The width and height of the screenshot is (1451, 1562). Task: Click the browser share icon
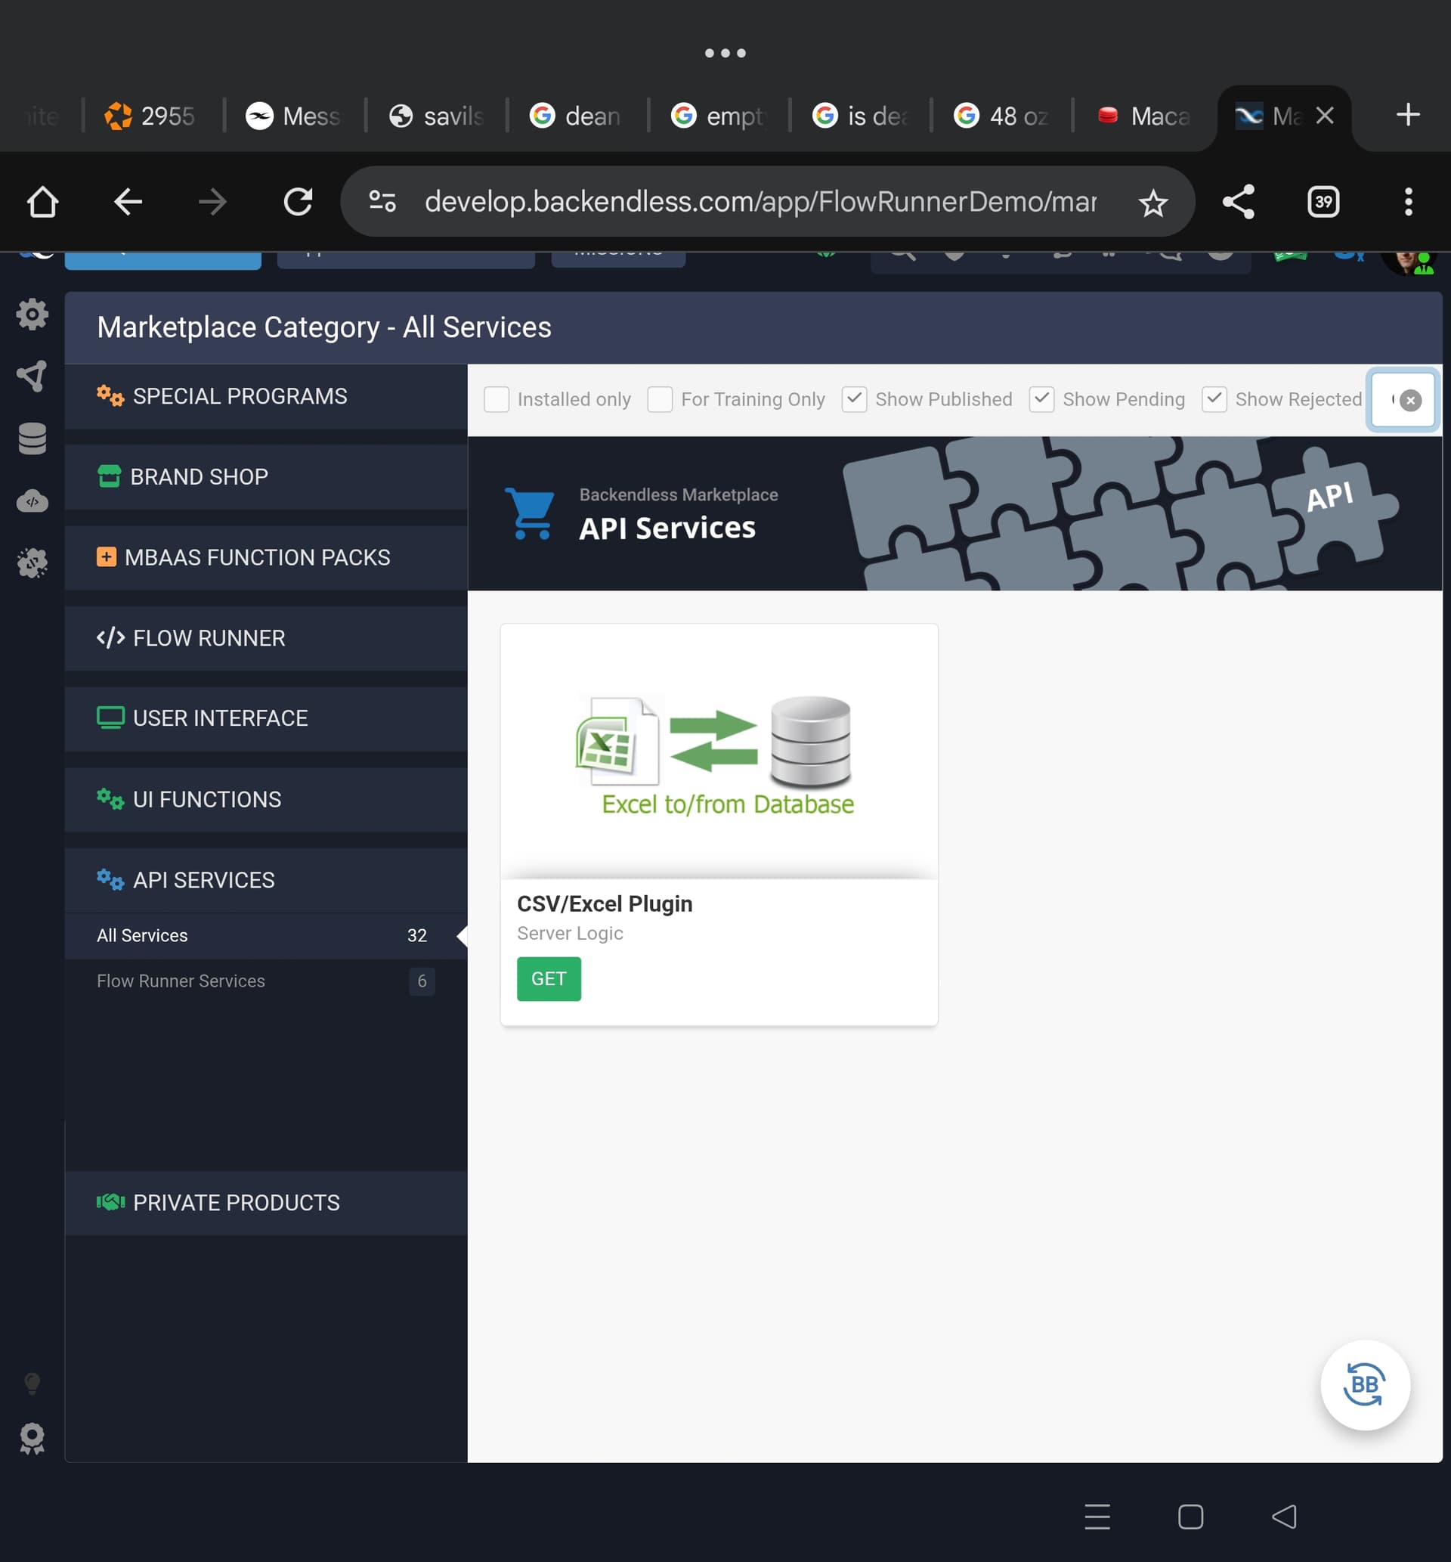[x=1238, y=202]
